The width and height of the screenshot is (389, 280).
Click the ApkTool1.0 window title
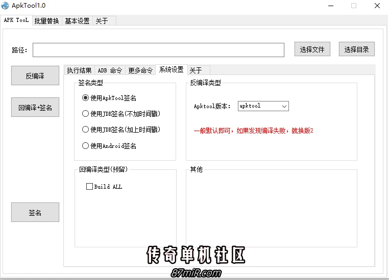[x=29, y=6]
